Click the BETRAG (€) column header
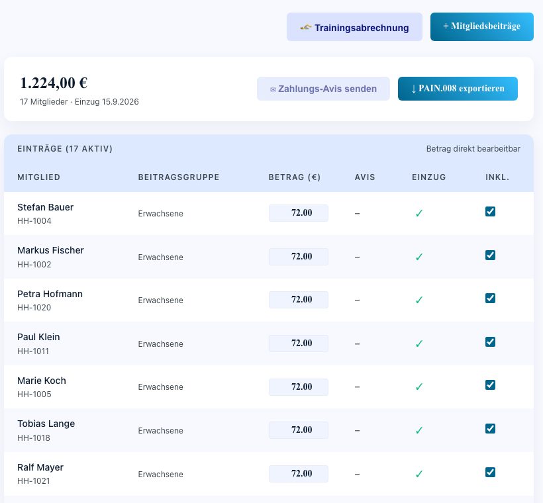The height and width of the screenshot is (503, 543). 295,177
